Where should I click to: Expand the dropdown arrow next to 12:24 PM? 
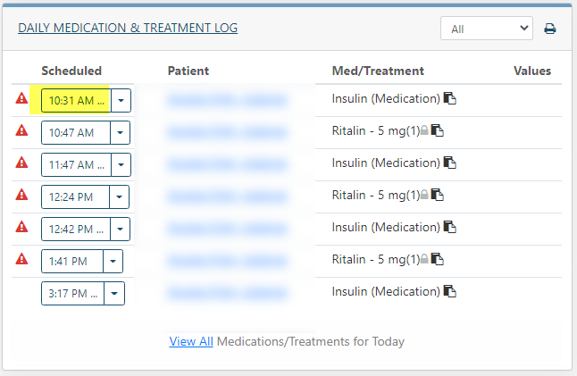[x=119, y=196]
